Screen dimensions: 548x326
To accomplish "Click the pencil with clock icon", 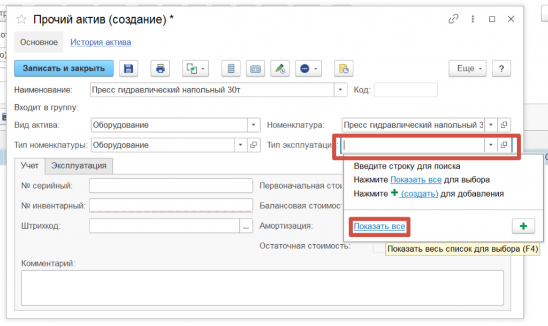I will [x=280, y=68].
